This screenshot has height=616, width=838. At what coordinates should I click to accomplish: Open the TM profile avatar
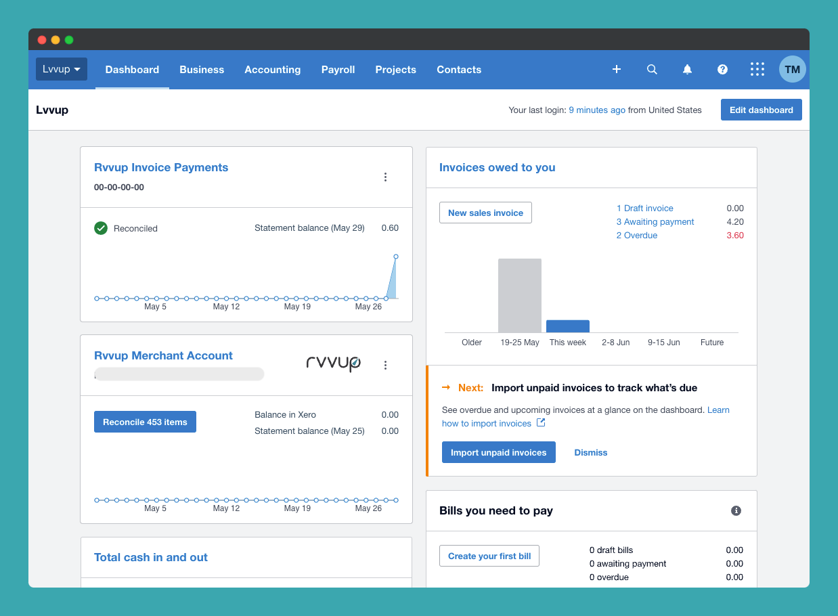coord(792,69)
